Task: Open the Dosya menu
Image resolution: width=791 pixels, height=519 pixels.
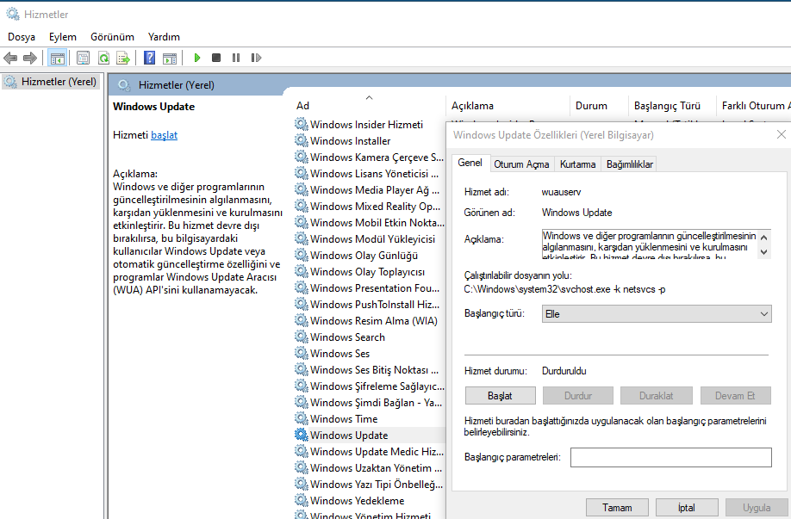Action: [x=22, y=37]
